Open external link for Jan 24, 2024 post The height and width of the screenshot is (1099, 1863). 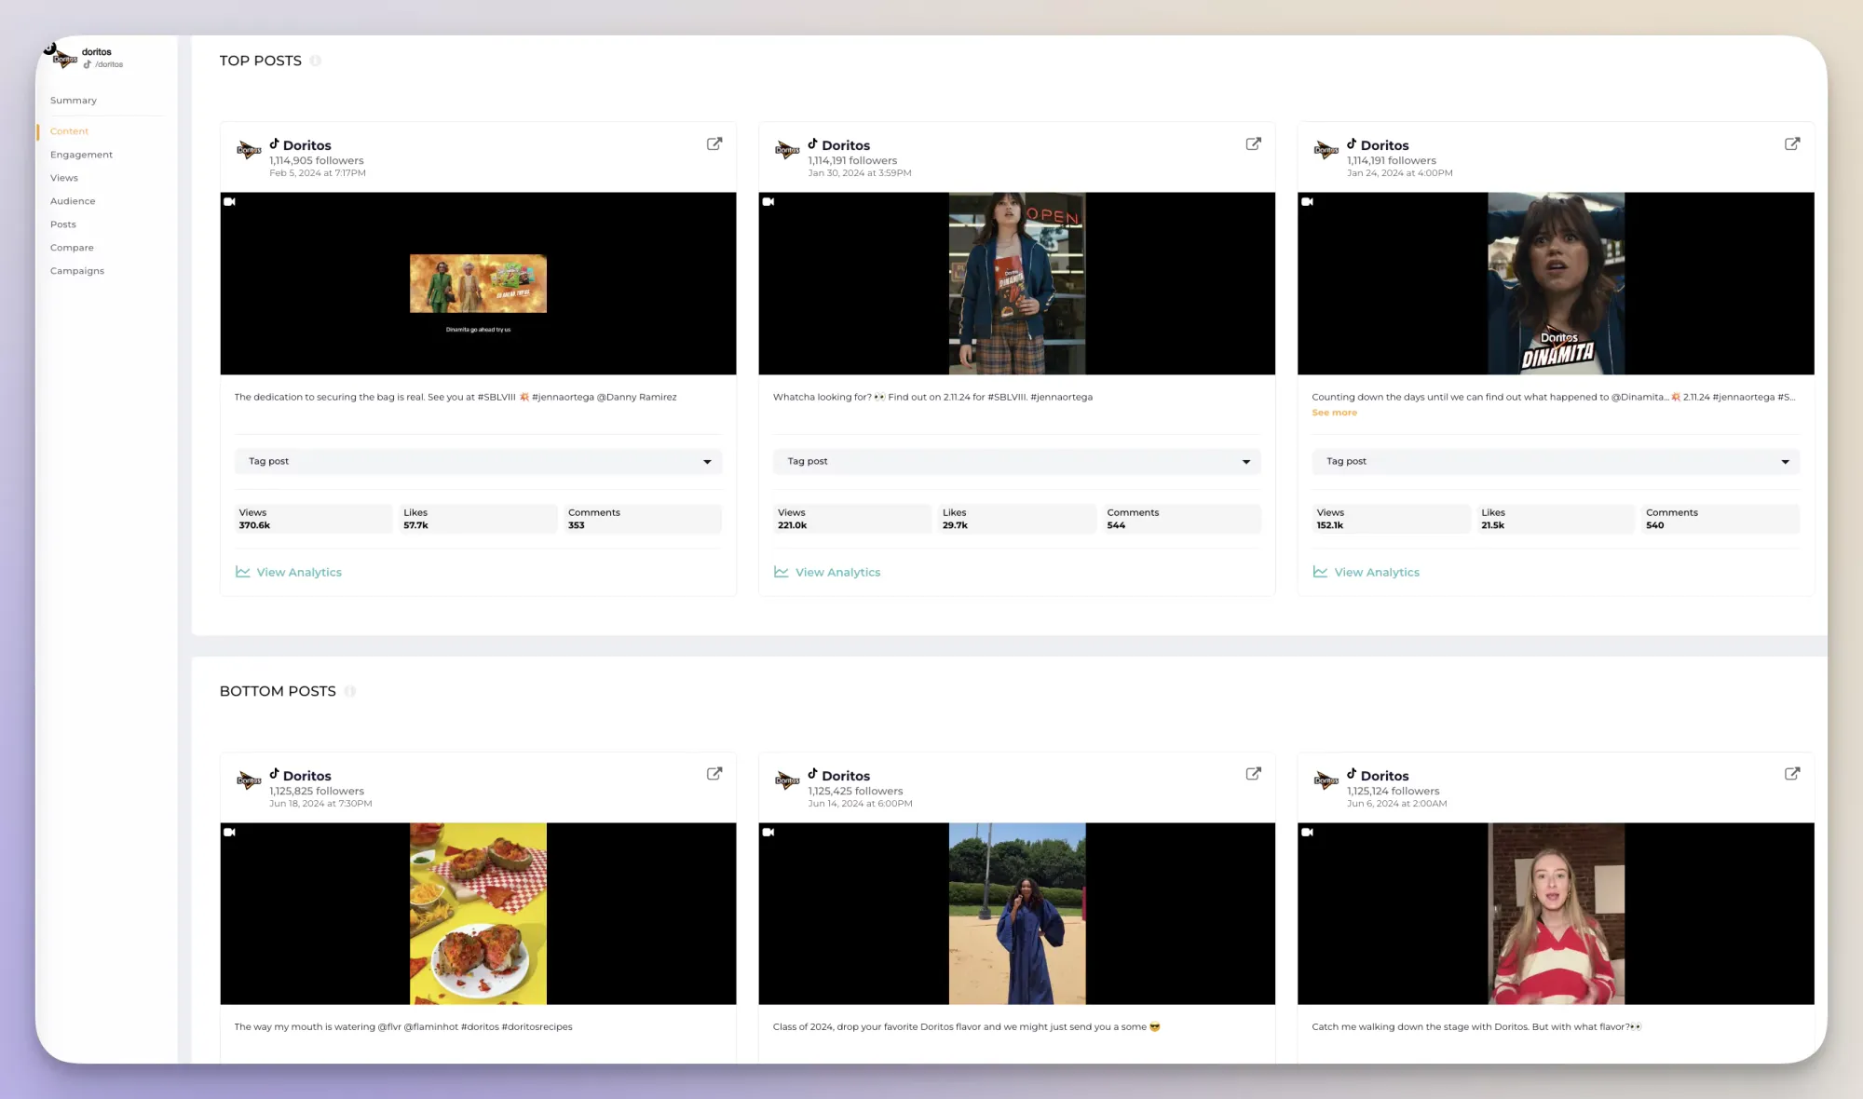1792,143
